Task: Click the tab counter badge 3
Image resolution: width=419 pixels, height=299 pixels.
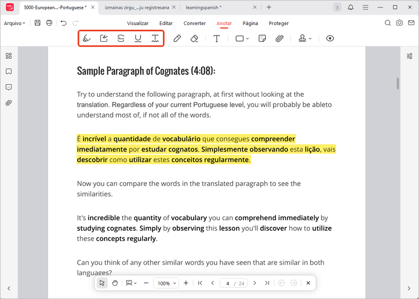Action: (x=337, y=7)
